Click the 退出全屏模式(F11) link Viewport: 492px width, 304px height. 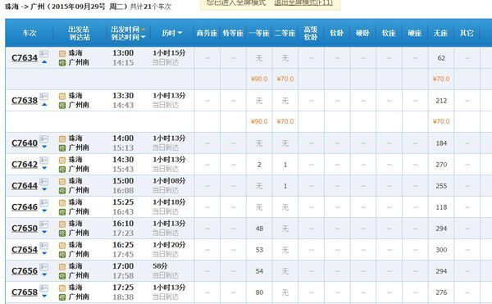[x=303, y=2]
